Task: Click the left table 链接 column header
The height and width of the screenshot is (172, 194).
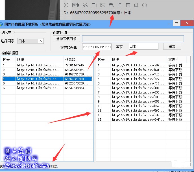Action: (40, 60)
